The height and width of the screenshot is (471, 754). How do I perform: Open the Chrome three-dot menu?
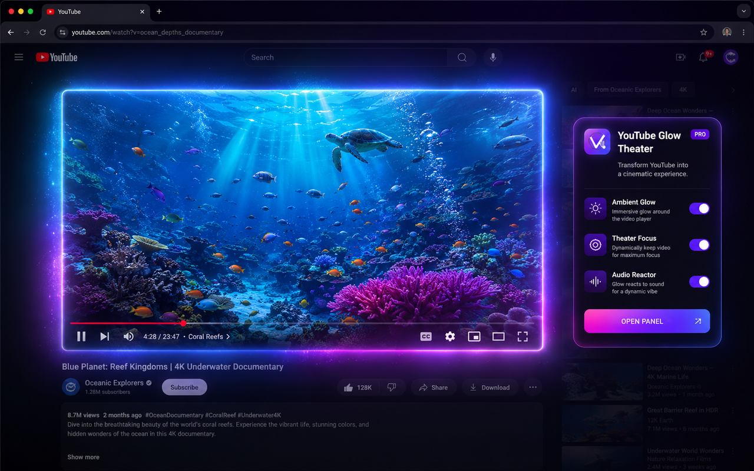tap(743, 32)
